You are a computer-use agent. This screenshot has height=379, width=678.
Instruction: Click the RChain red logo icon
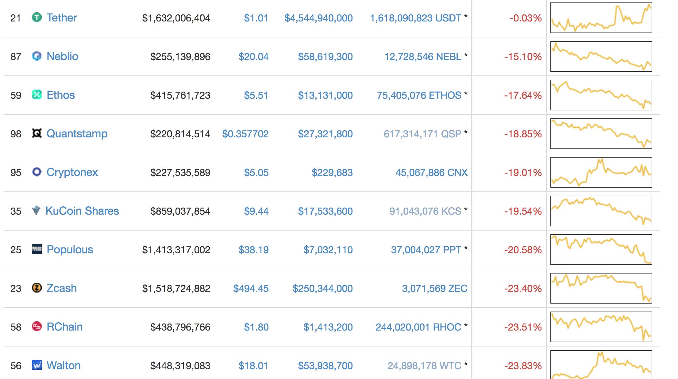pyautogui.click(x=37, y=327)
